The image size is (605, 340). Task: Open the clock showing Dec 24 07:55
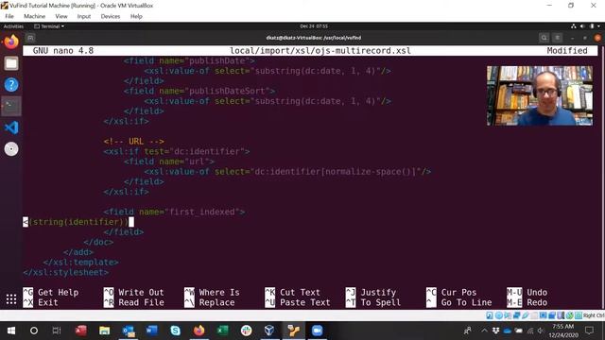click(x=314, y=26)
